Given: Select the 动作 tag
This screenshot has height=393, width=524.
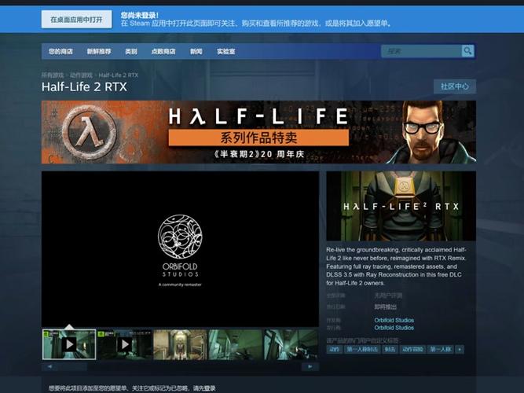Looking at the screenshot, I should (x=334, y=350).
